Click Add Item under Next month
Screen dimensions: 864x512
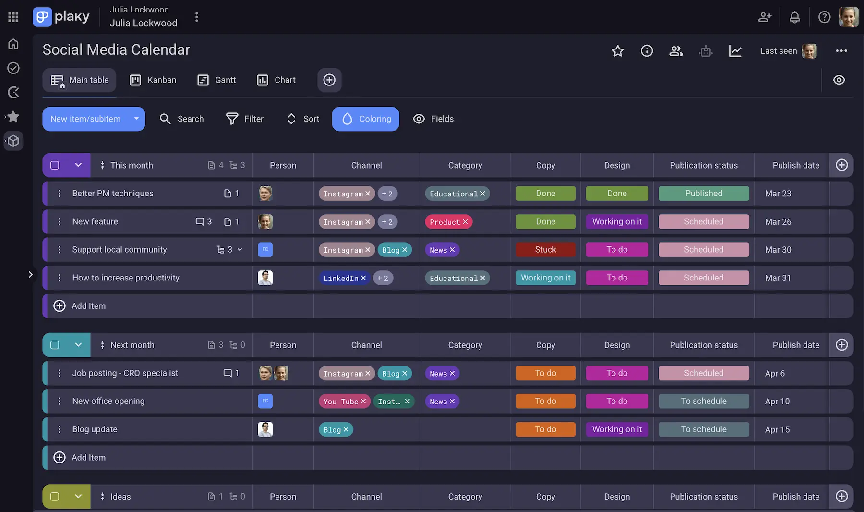79,457
